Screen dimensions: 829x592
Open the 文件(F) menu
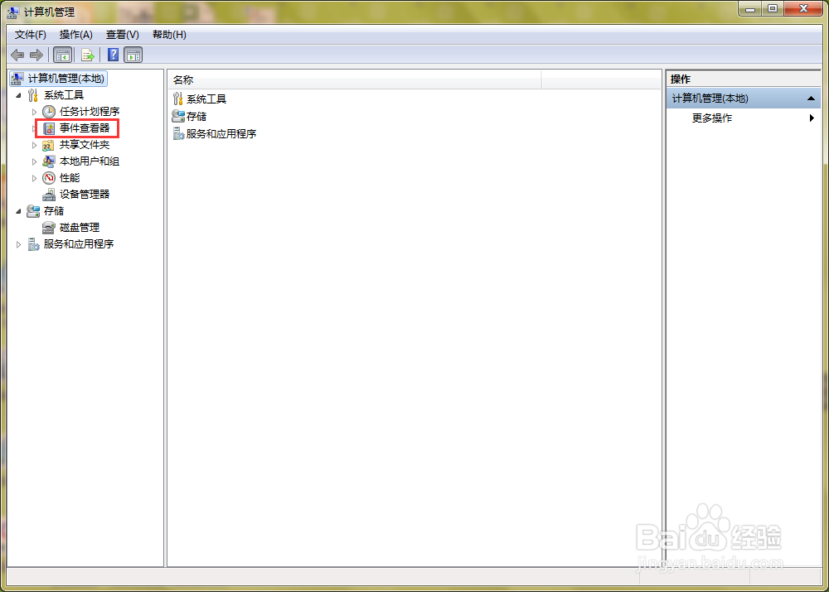pos(30,35)
